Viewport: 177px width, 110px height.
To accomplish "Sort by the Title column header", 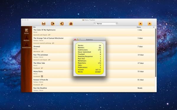I will coord(34,27).
